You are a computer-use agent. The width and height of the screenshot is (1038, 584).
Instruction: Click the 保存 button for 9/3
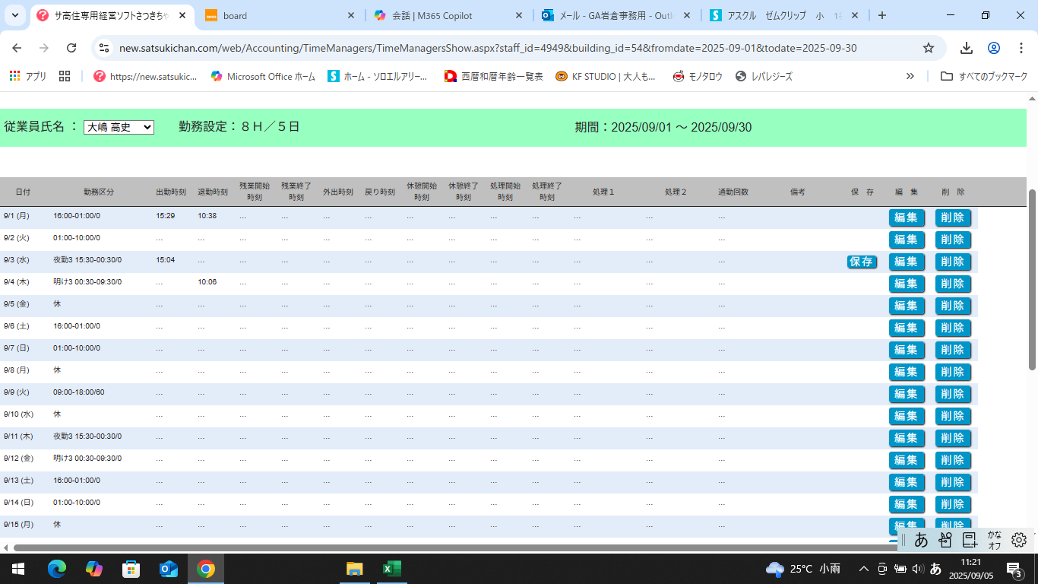[862, 262]
